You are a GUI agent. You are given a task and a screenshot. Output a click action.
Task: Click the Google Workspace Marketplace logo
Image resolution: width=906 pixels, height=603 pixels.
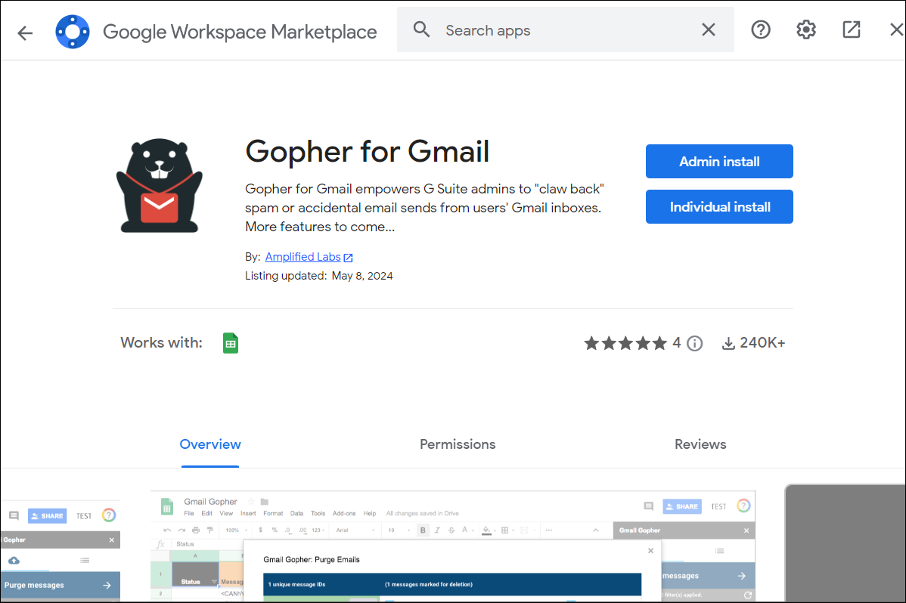tap(73, 32)
